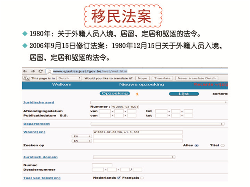250x187 pixels.
Task: Select the Titel radio button
Action: (x=222, y=145)
